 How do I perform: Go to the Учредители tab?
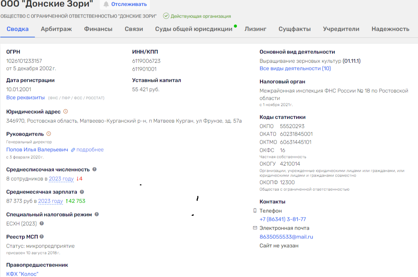(x=341, y=29)
